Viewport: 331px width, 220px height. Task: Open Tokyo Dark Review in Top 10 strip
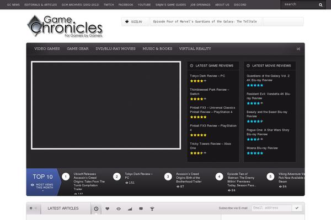(138, 176)
